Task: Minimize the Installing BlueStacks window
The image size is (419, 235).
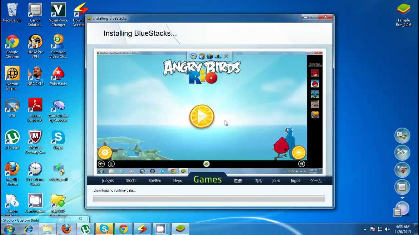Action: (305, 17)
